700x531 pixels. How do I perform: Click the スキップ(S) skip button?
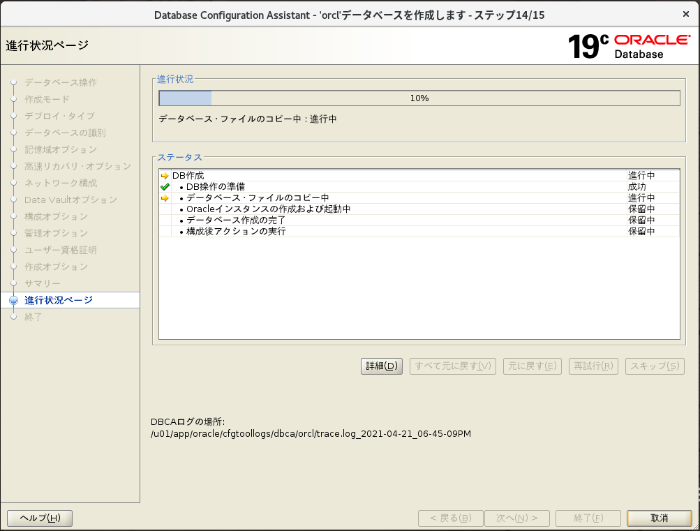tap(654, 366)
